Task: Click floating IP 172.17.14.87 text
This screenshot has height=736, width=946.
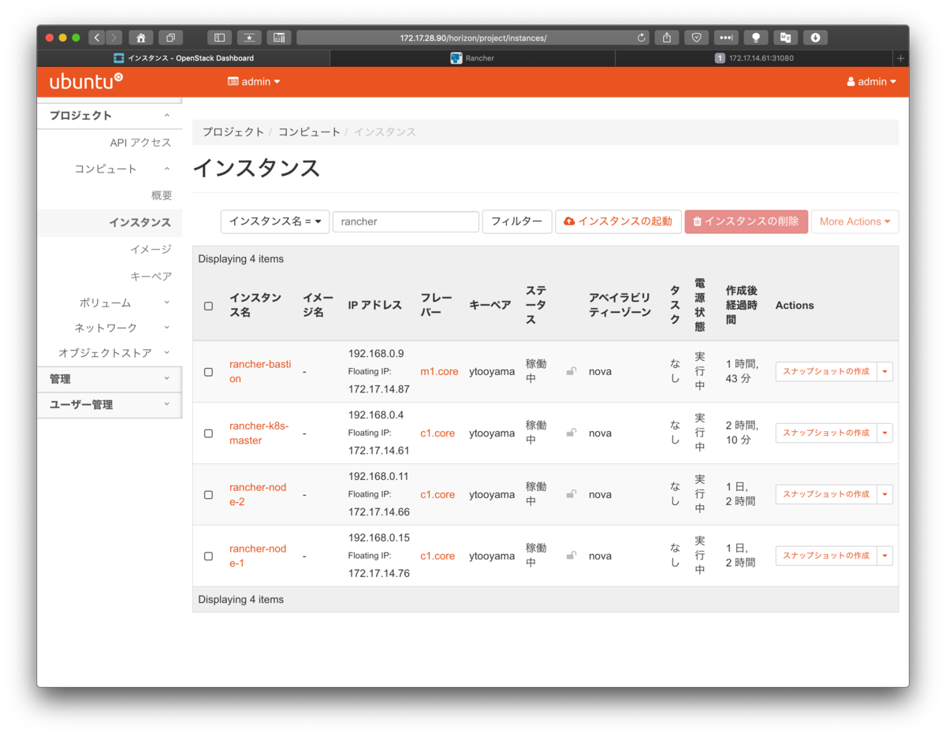Action: (x=379, y=388)
